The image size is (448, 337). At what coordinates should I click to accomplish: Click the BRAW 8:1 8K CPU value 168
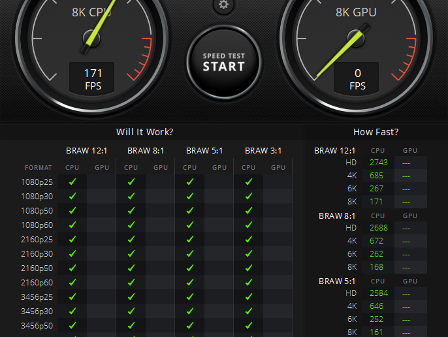376,267
